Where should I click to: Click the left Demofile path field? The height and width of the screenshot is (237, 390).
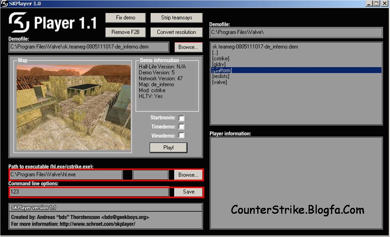89,47
